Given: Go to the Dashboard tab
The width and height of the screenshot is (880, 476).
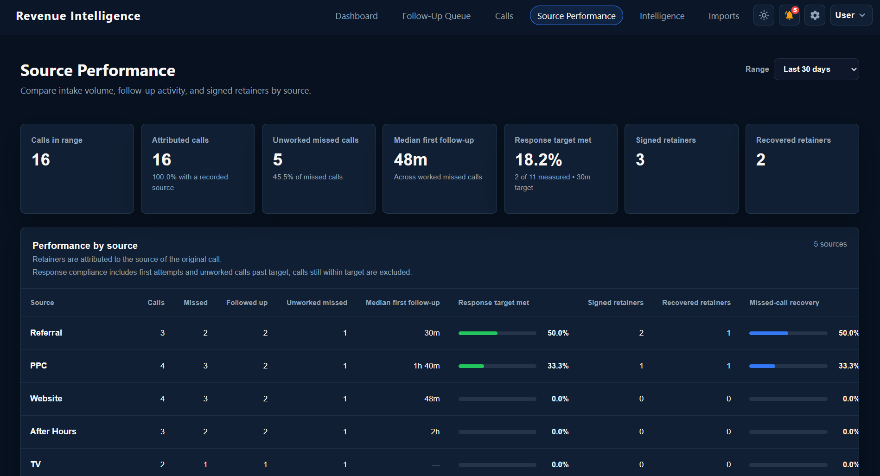Looking at the screenshot, I should [357, 16].
